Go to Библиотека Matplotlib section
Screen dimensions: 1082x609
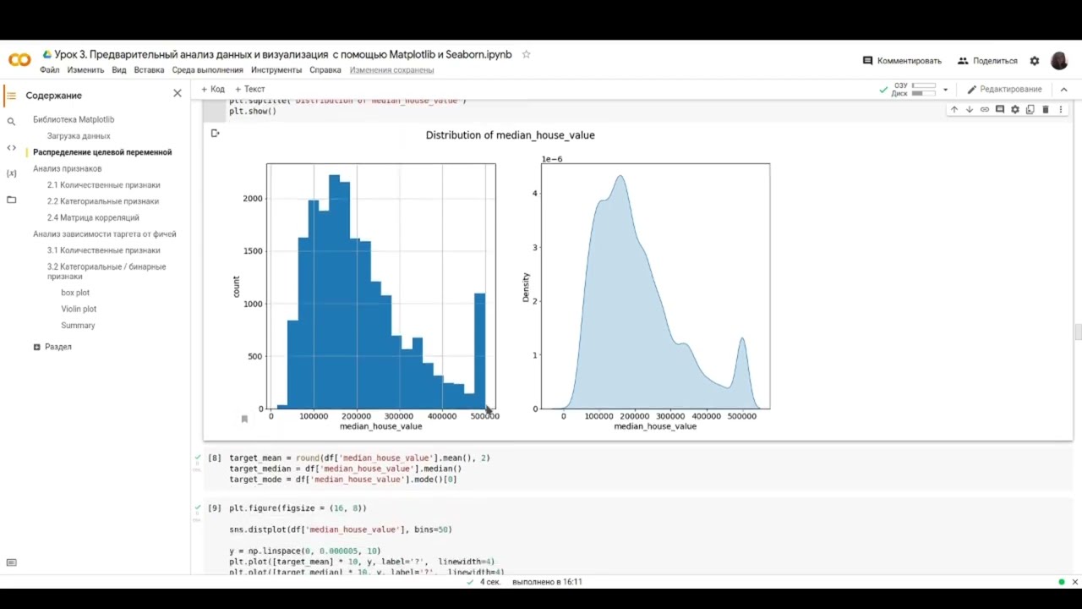(x=74, y=120)
